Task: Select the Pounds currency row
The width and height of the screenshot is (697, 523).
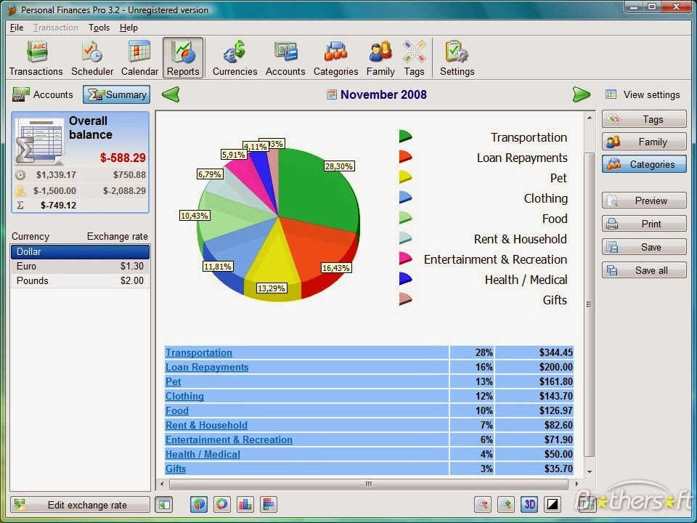Action: pyautogui.click(x=80, y=280)
